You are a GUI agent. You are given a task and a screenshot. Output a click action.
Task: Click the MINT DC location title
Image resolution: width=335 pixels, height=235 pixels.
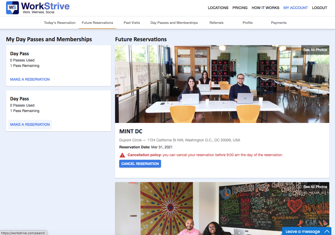(131, 131)
